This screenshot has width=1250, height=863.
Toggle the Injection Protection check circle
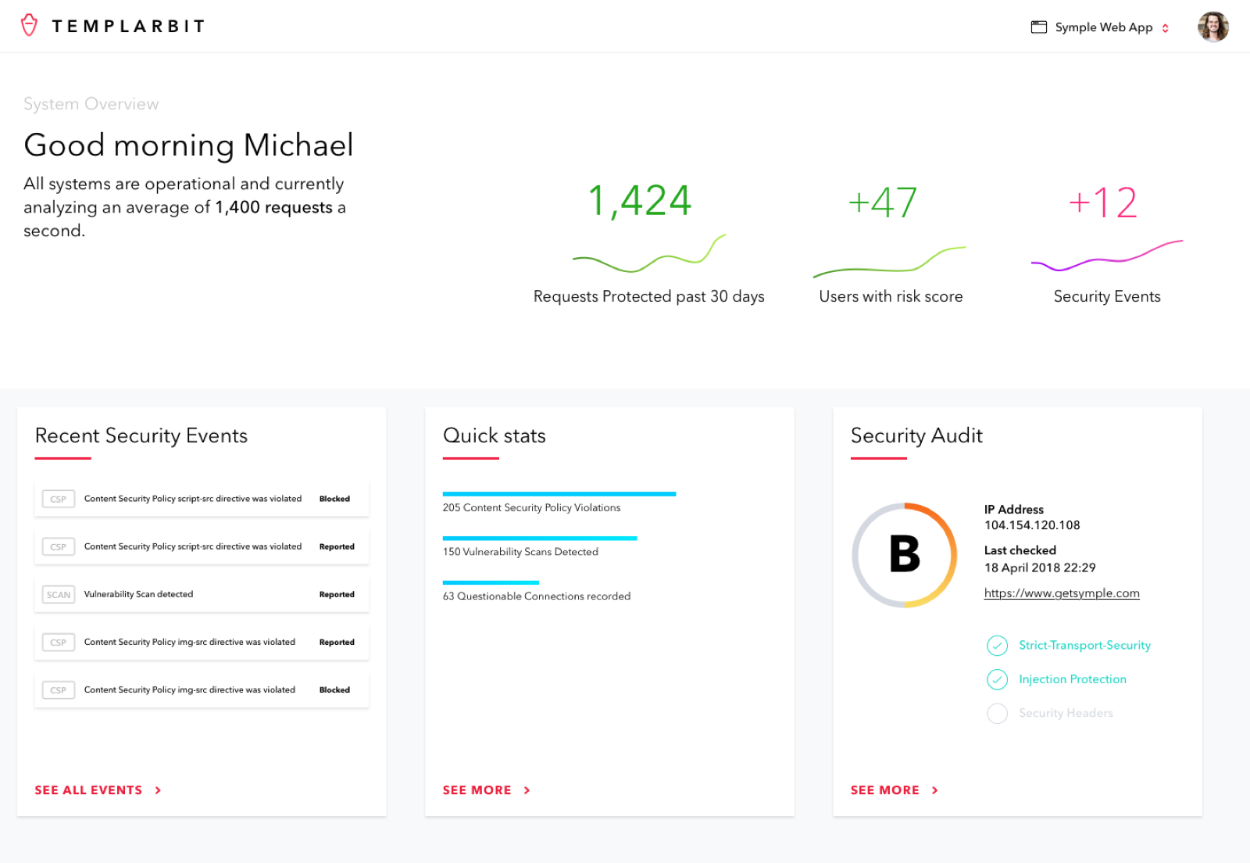click(997, 680)
